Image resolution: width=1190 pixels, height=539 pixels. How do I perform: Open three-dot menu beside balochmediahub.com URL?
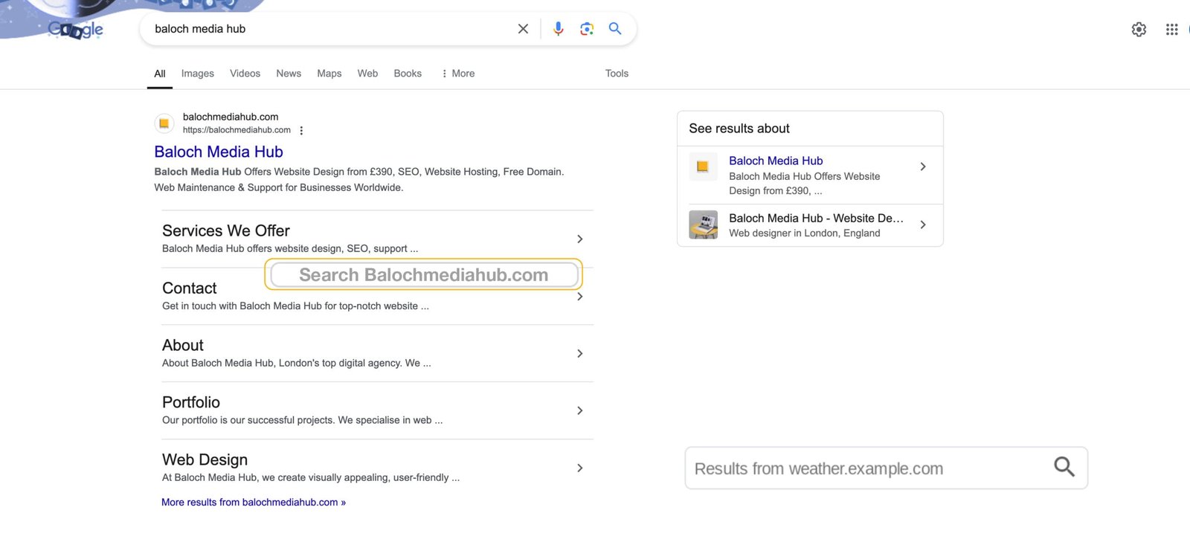tap(301, 131)
